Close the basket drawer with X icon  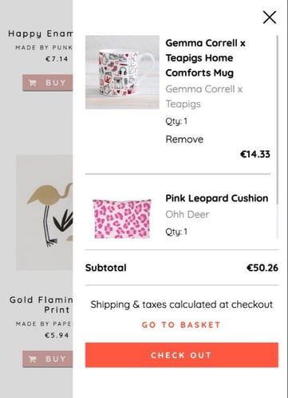270,18
